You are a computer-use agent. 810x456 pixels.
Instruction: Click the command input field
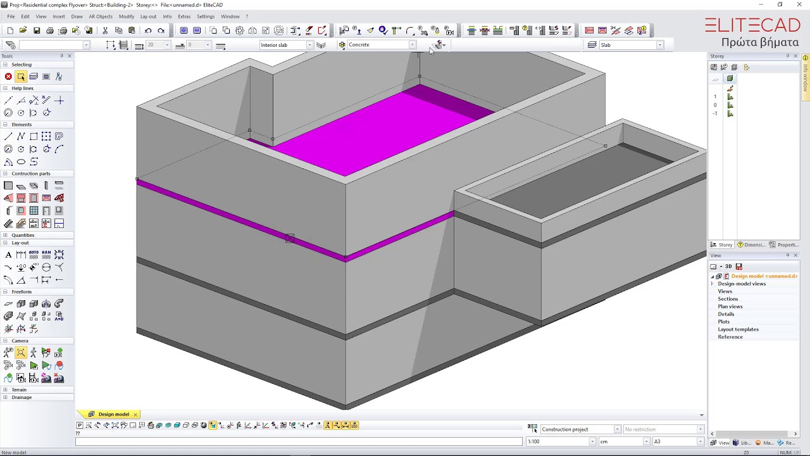pos(299,441)
